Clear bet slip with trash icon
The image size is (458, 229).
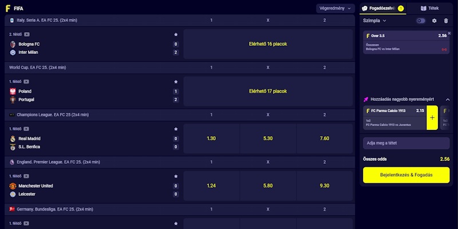[x=446, y=21]
